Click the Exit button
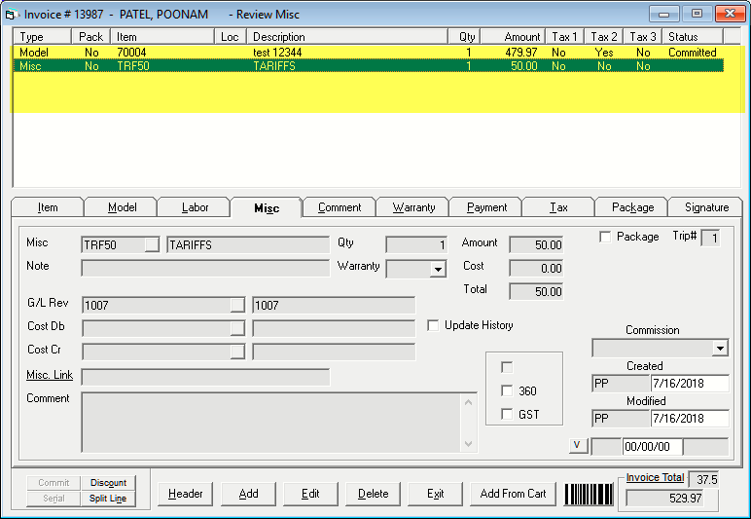Viewport: 751px width, 519px height. [436, 494]
